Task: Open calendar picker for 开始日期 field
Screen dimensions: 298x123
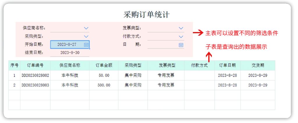Action: tap(86, 45)
